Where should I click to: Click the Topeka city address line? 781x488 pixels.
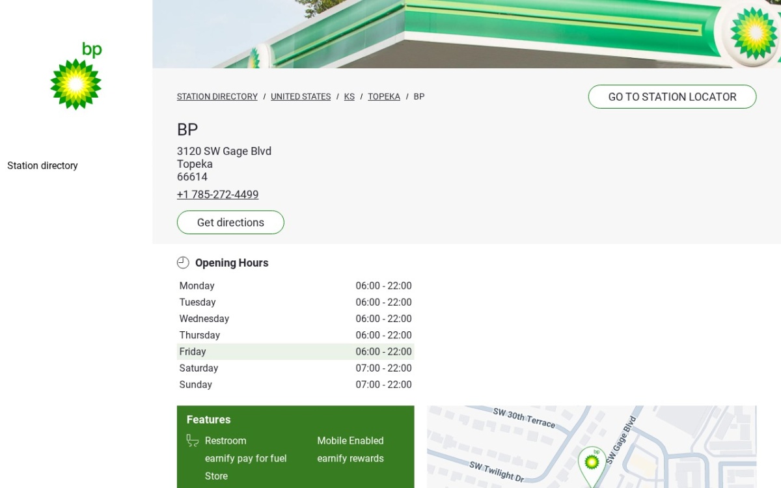coord(195,164)
